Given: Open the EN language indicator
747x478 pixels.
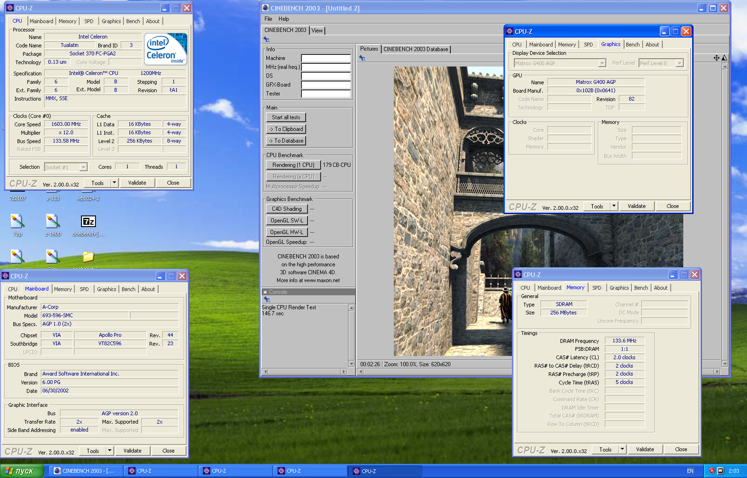Looking at the screenshot, I should 690,471.
